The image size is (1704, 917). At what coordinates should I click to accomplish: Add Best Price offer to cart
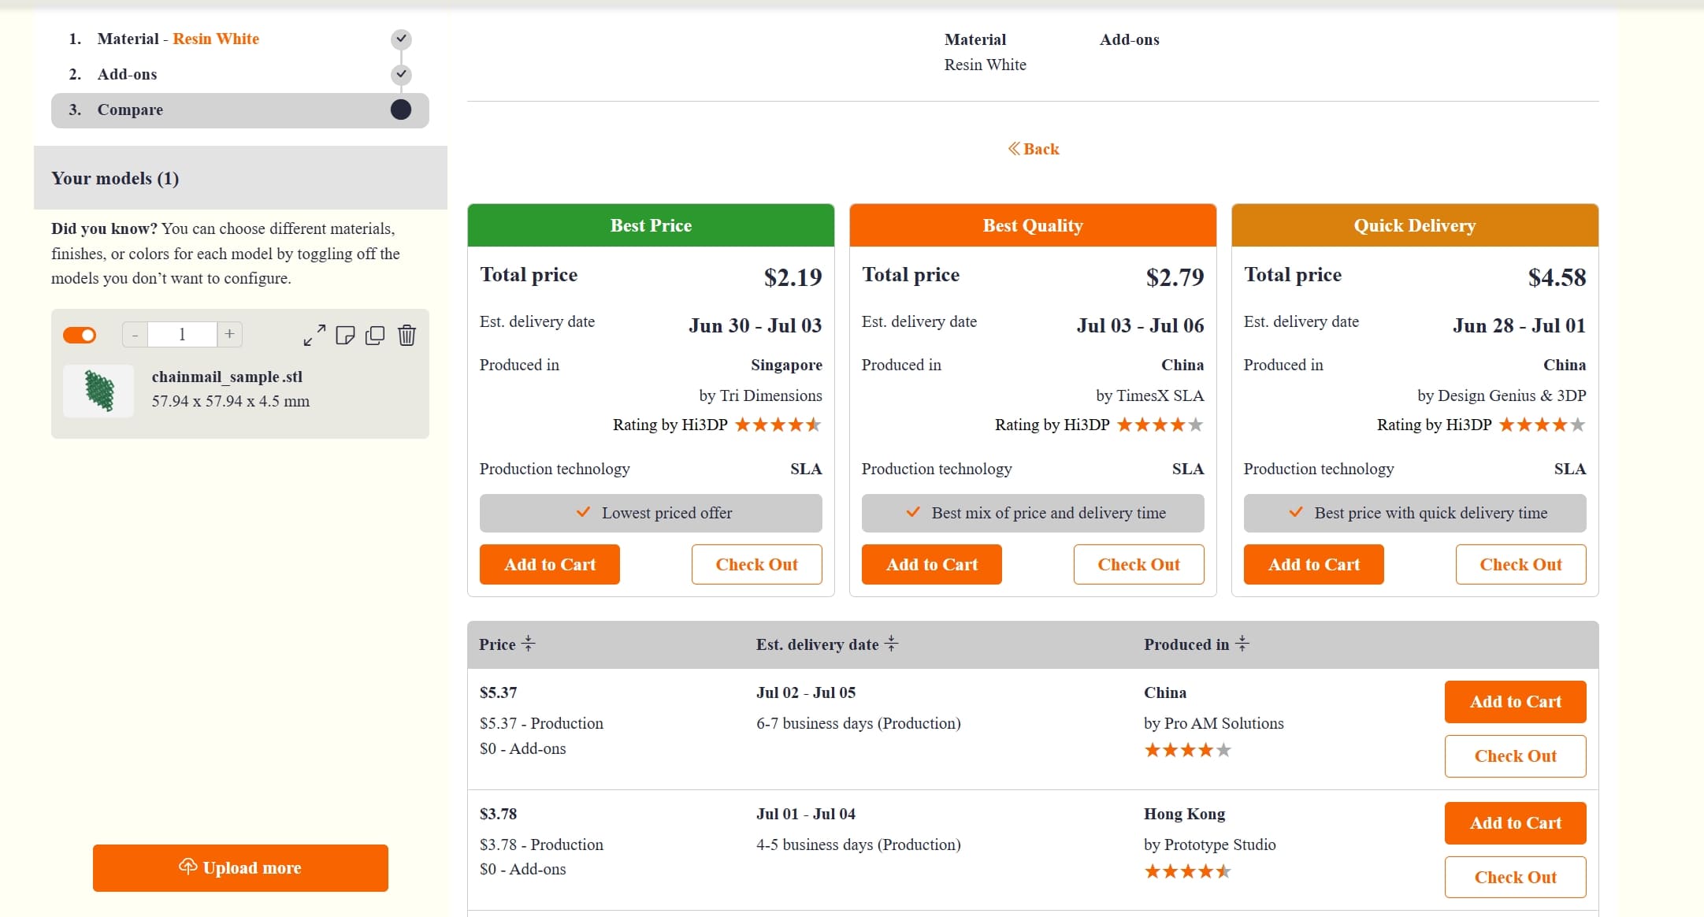coord(549,564)
